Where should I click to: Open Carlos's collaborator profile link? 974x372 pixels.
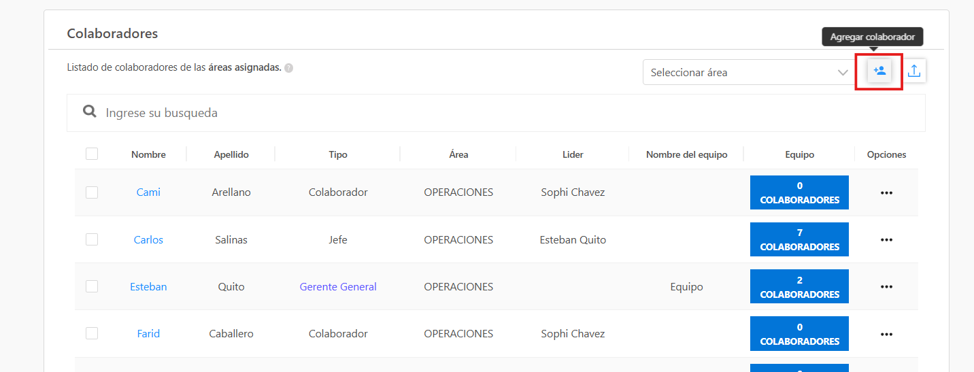click(148, 239)
